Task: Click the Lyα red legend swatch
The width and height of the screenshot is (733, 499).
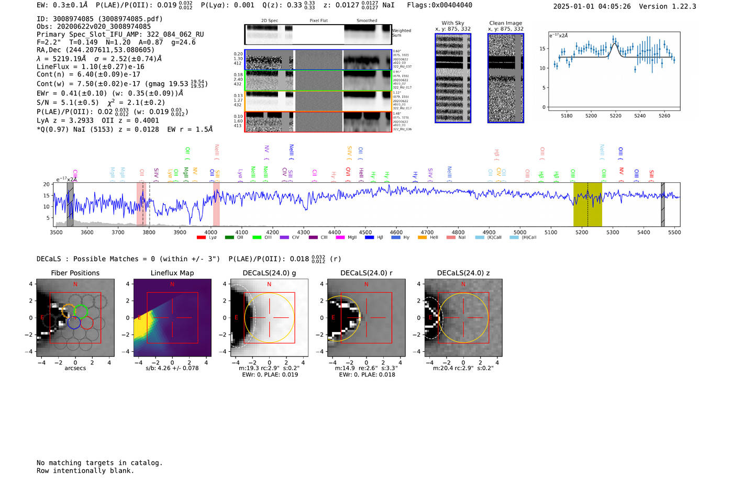Action: [x=201, y=238]
